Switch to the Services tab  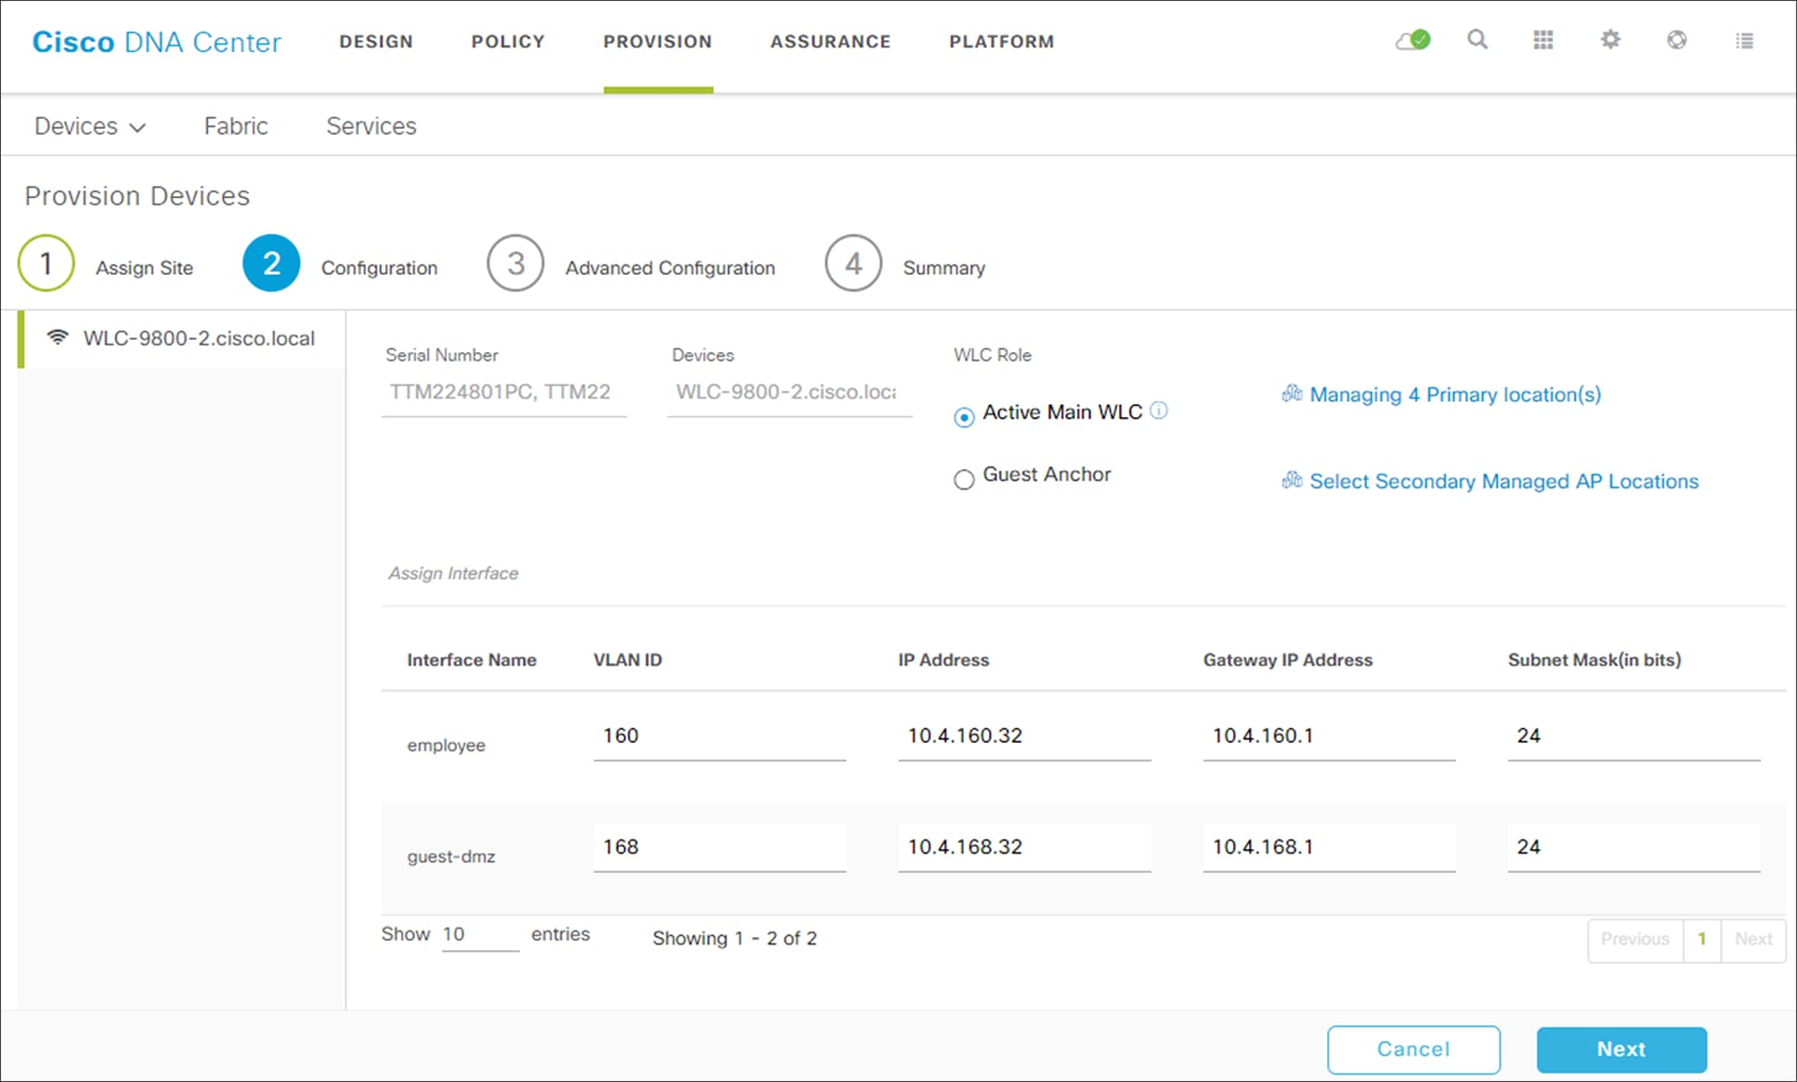click(x=371, y=126)
